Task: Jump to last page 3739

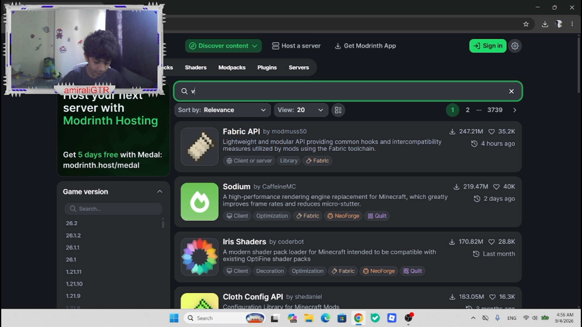Action: [x=495, y=110]
